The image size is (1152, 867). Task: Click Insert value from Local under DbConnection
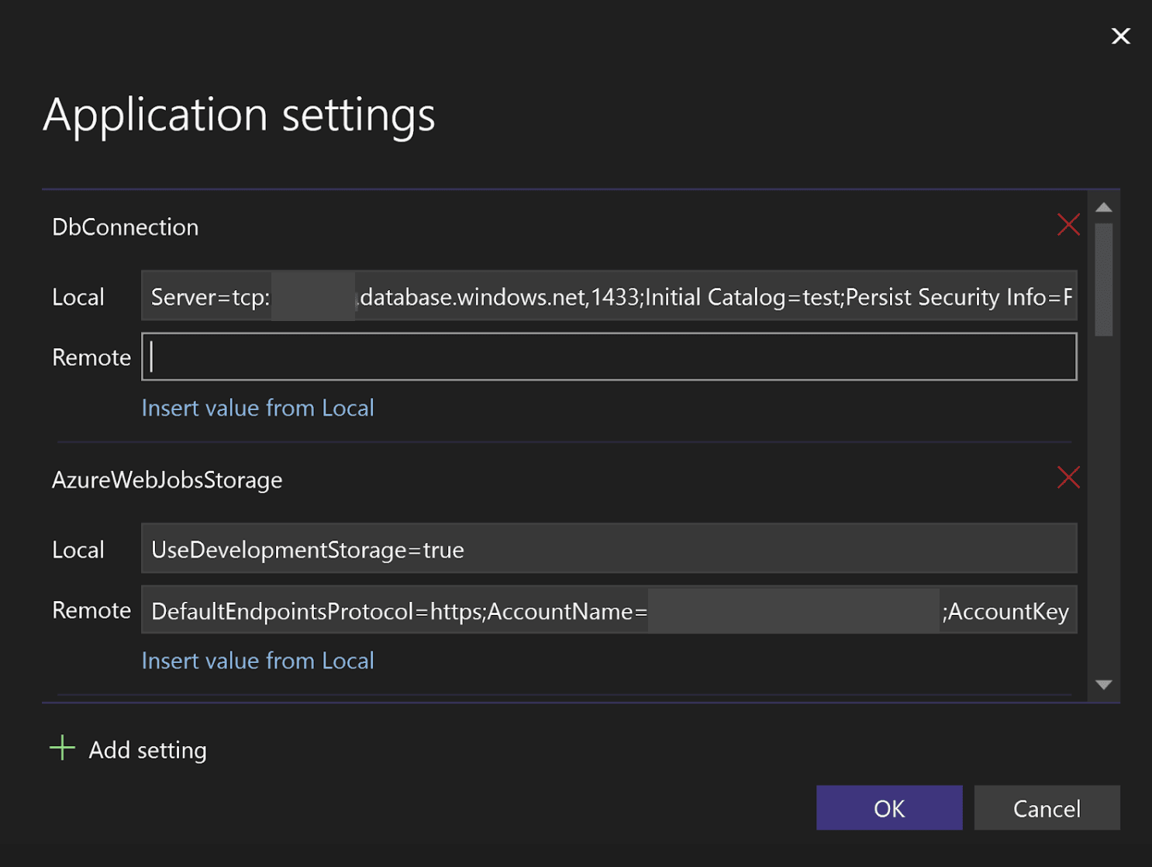click(x=257, y=408)
